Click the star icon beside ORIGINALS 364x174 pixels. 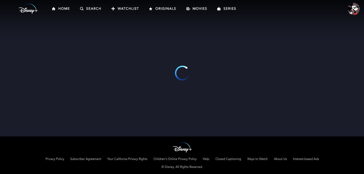point(151,9)
